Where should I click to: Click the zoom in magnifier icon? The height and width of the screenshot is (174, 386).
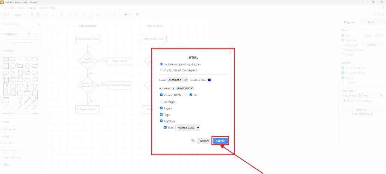click(32, 15)
